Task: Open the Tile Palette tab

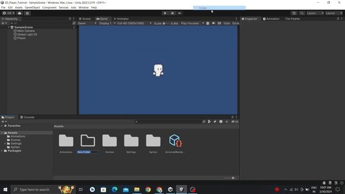Action: tap(292, 19)
